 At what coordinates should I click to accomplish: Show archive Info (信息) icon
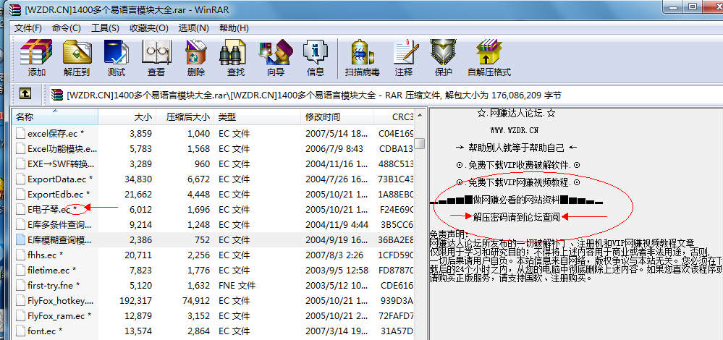click(316, 58)
